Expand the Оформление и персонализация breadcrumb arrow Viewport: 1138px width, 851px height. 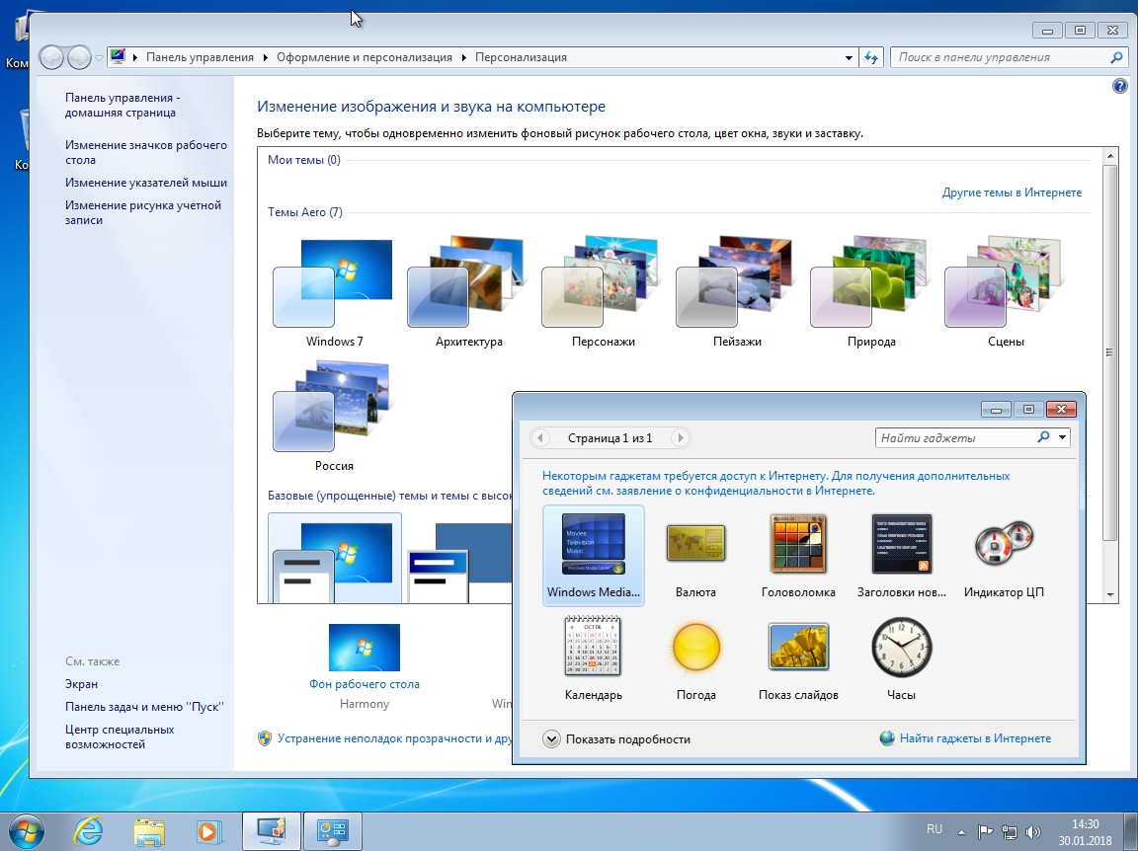[463, 57]
